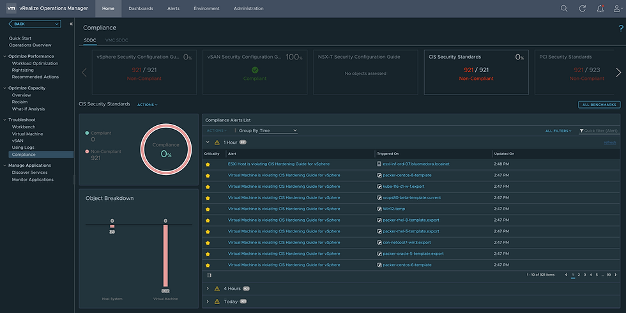This screenshot has width=626, height=313.
Task: Sort by Updated On column header
Action: coord(504,154)
